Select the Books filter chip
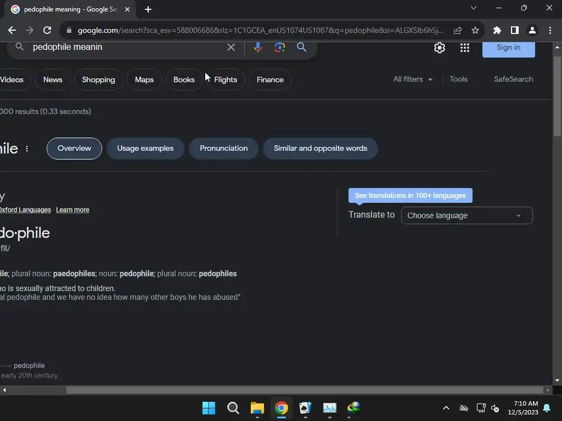This screenshot has height=421, width=562. point(184,79)
